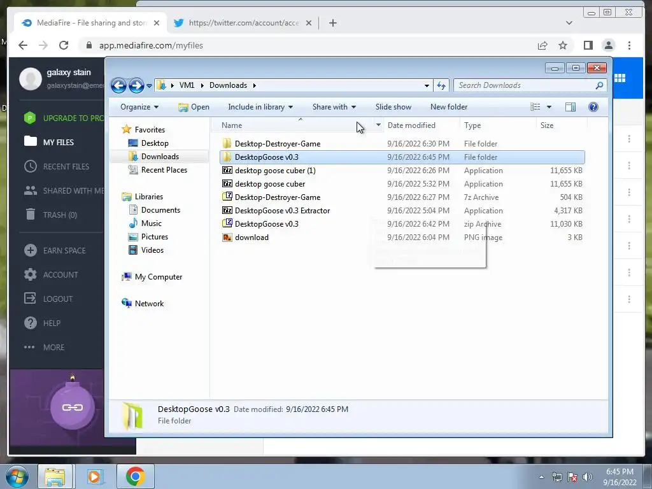Viewport: 652px width, 489px height.
Task: Open the Chrome three-dot menu
Action: pos(629,45)
